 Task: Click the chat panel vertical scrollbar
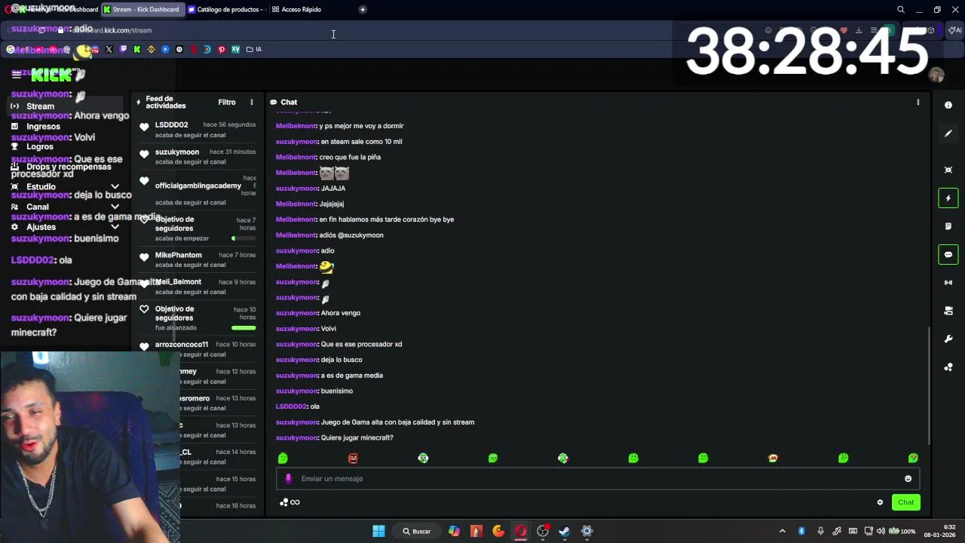click(x=929, y=385)
